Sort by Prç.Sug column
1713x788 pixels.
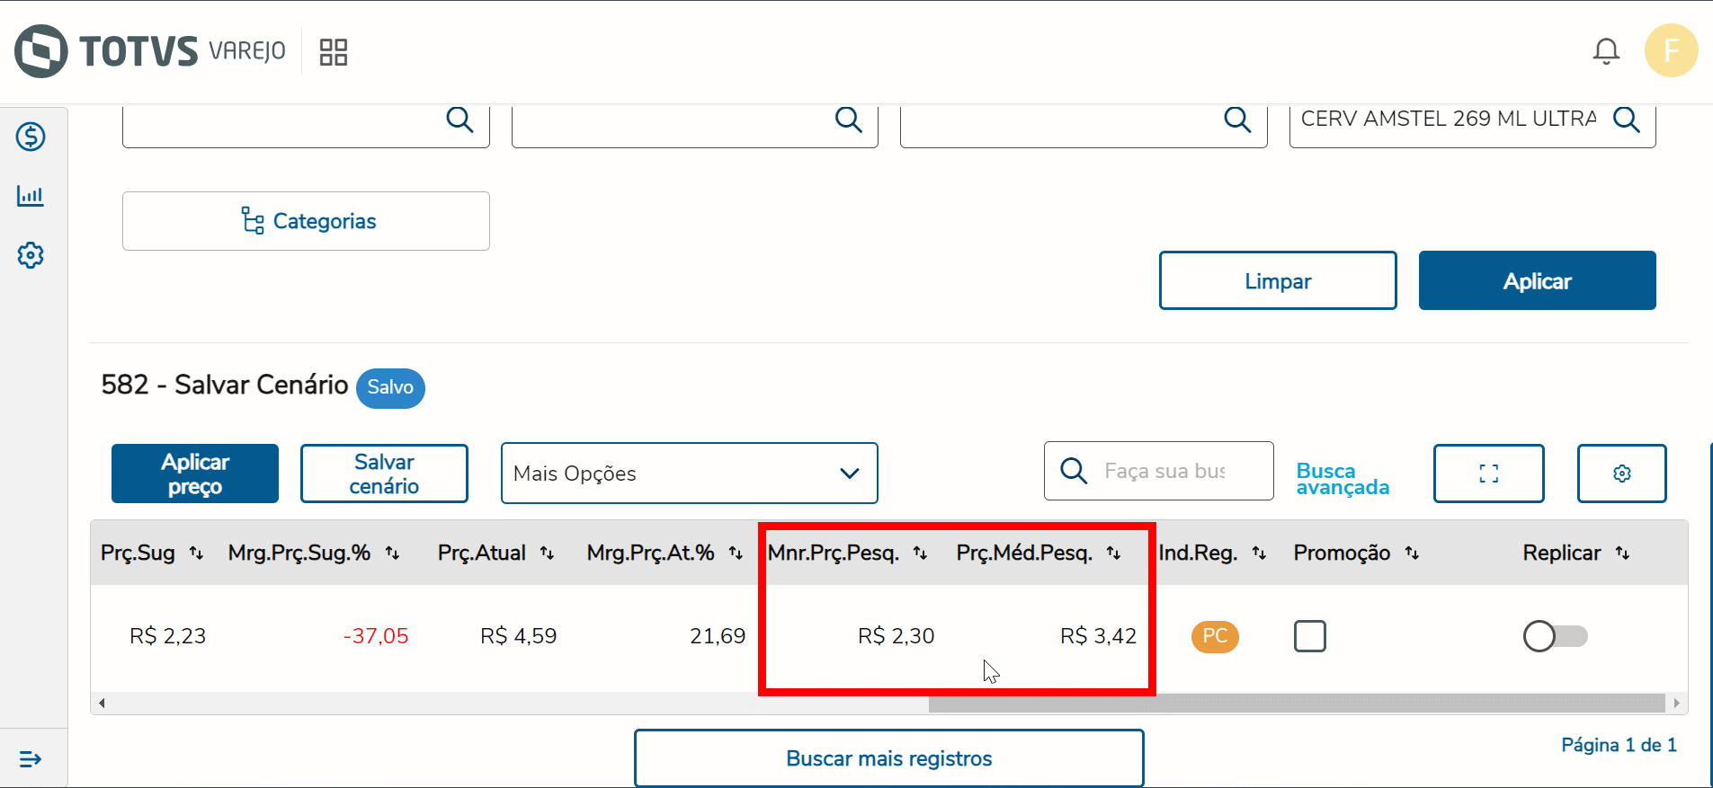click(x=196, y=553)
